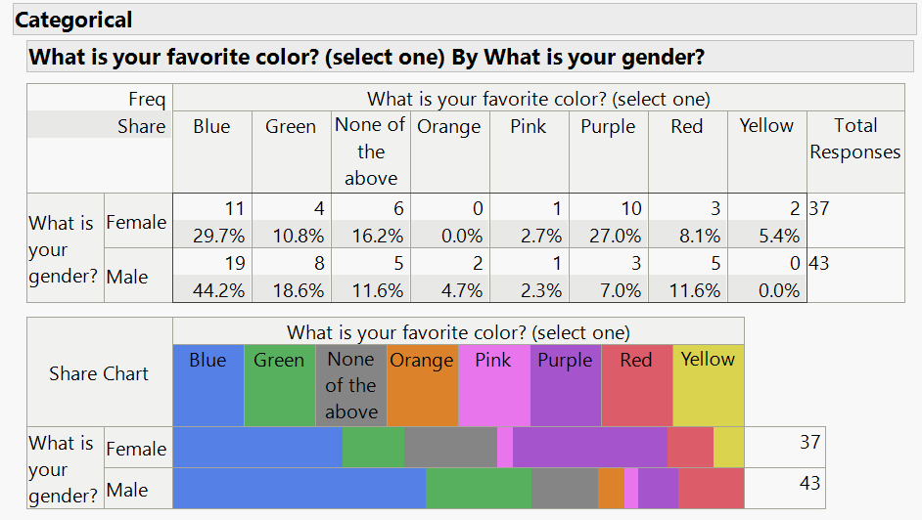Click the favorite color by gender heading

tap(366, 57)
